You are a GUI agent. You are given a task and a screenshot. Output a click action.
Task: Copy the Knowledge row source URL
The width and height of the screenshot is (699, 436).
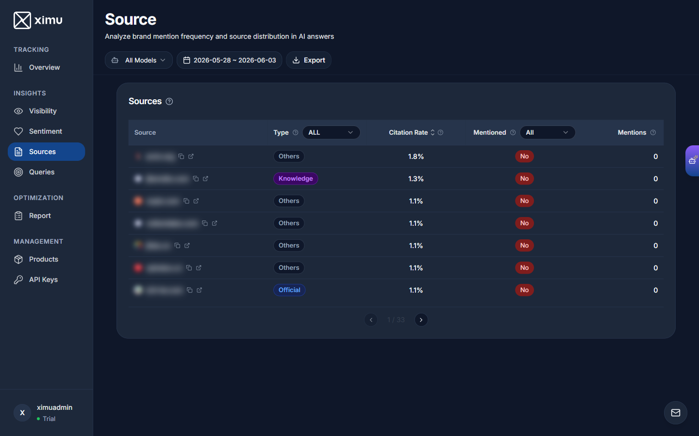(x=196, y=179)
